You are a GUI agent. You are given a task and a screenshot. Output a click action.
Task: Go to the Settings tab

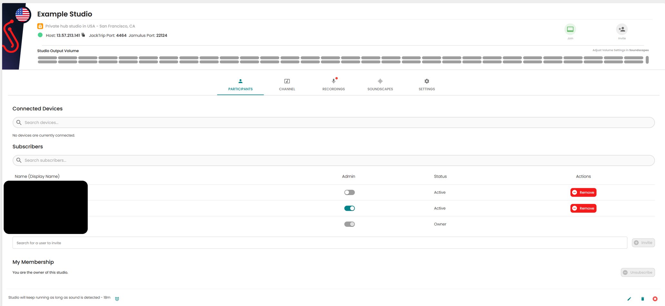tap(427, 85)
